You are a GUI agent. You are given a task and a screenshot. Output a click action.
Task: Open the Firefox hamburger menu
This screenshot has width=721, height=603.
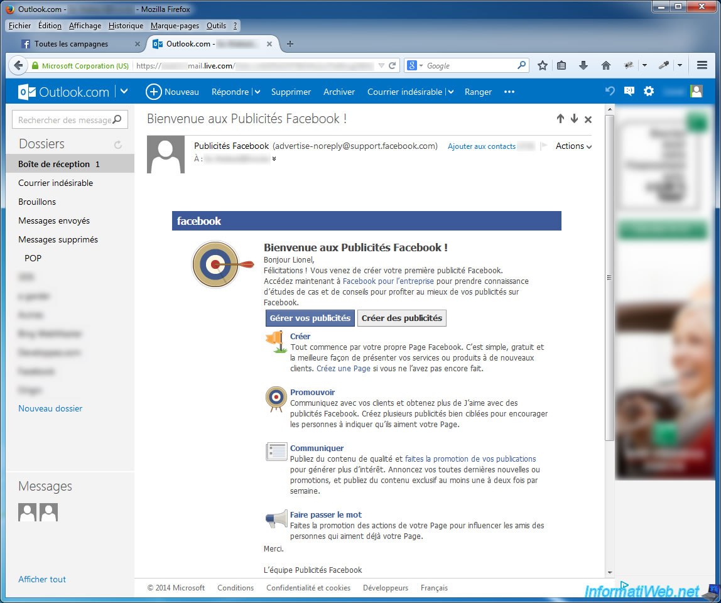tap(702, 65)
